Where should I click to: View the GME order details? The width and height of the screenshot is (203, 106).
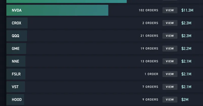[x=170, y=48]
